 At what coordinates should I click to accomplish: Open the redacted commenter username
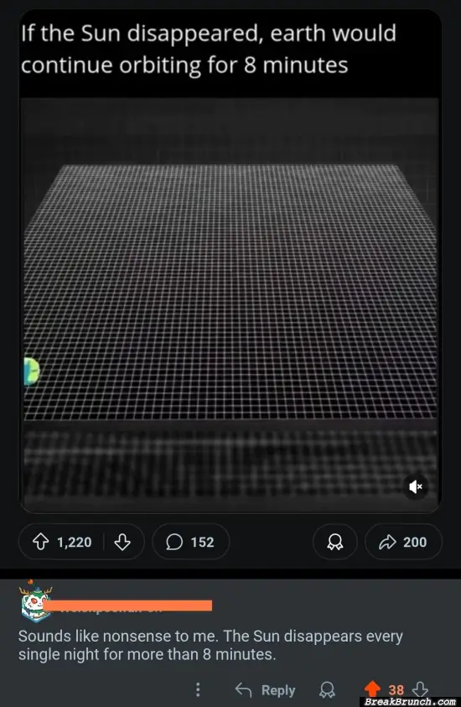coord(129,606)
